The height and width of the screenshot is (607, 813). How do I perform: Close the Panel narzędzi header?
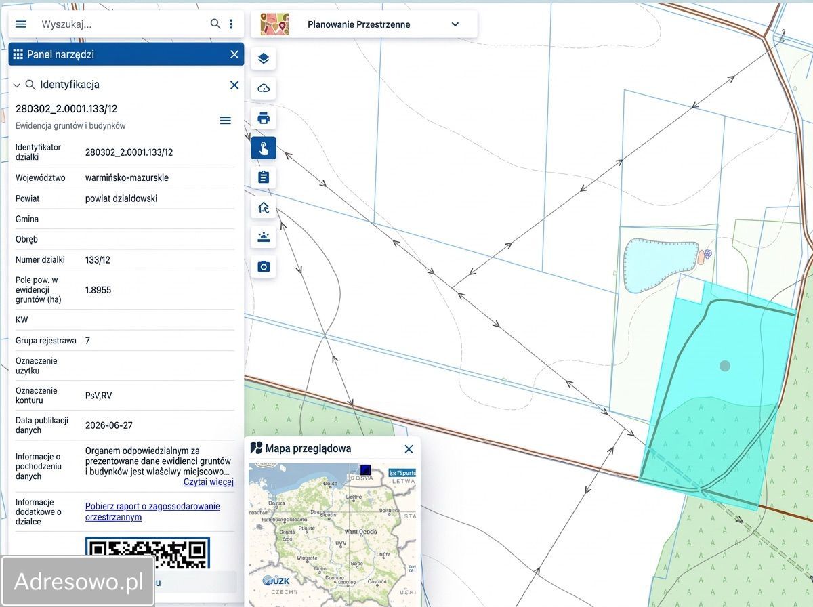(x=234, y=54)
